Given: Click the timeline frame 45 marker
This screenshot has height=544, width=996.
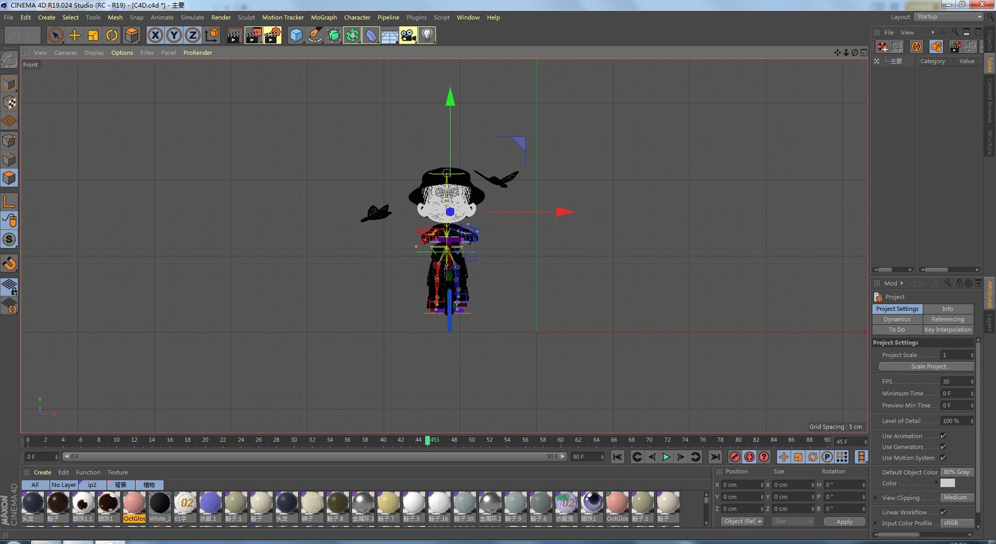Looking at the screenshot, I should tap(427, 440).
